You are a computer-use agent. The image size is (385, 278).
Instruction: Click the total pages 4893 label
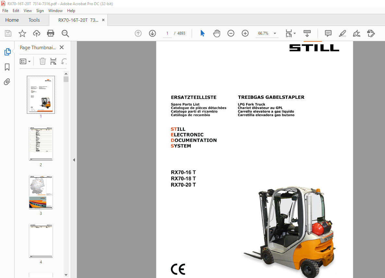pos(181,33)
